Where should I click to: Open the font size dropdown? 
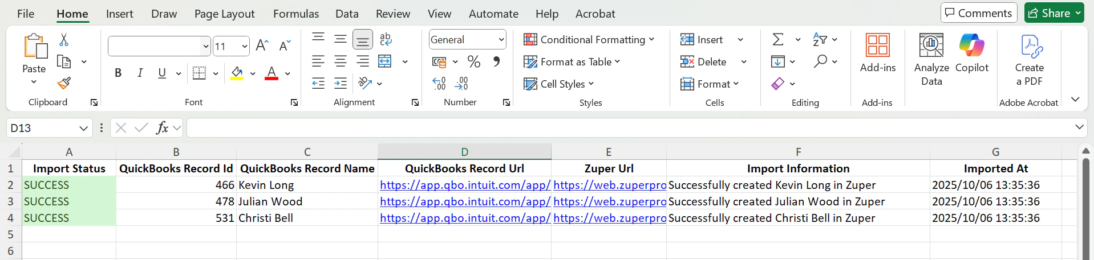pos(245,46)
